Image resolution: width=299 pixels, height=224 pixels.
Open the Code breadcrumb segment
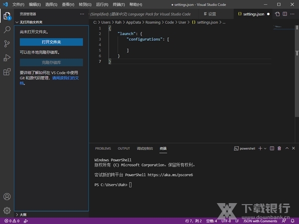pos(169,22)
